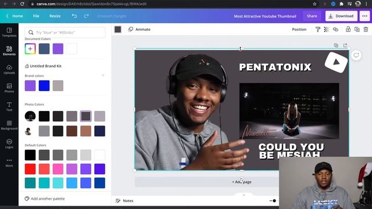Screen dimensions: 372x209
Task: Open browser extensions puzzle icon
Action: click(341, 4)
